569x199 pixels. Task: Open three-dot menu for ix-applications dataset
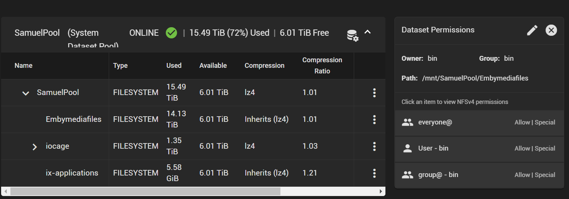coord(374,173)
